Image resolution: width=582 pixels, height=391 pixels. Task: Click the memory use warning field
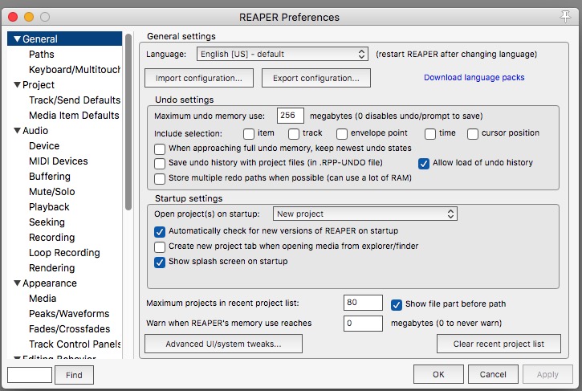tap(363, 324)
